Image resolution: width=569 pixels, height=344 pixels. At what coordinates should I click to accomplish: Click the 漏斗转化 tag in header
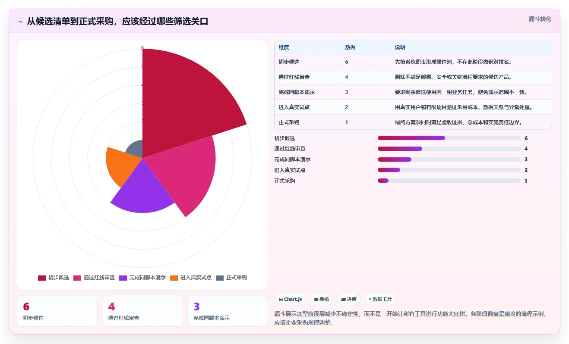[x=540, y=19]
